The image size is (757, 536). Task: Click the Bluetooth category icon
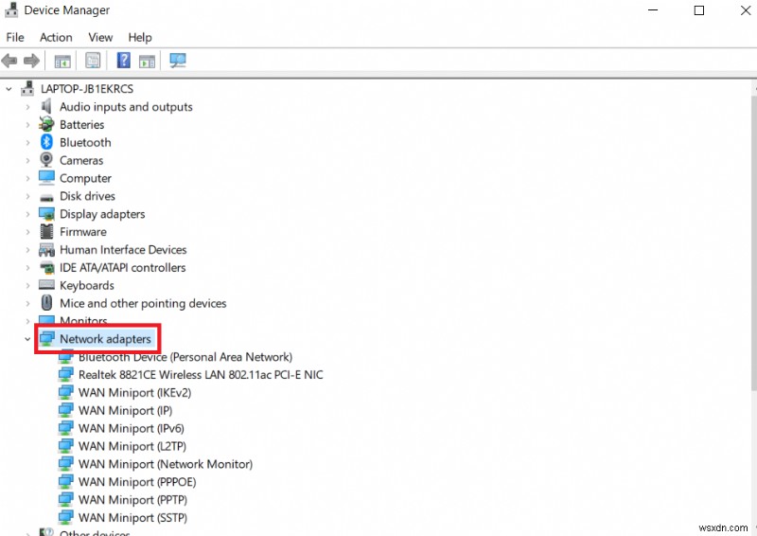pyautogui.click(x=46, y=142)
